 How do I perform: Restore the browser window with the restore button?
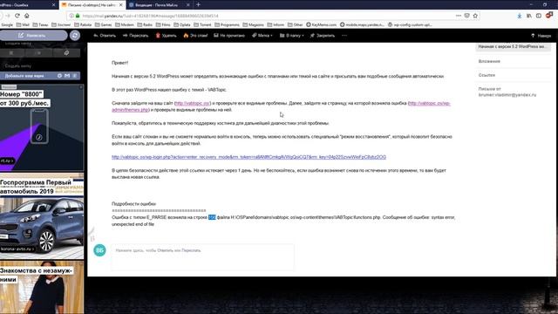tap(544, 4)
